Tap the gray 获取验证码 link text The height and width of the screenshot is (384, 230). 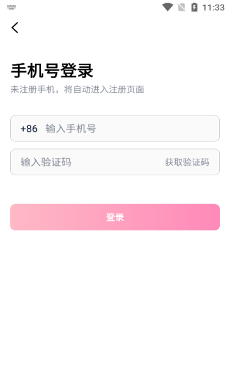tap(187, 162)
